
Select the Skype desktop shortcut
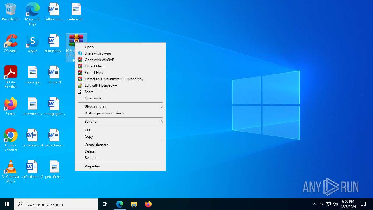pyautogui.click(x=32, y=44)
